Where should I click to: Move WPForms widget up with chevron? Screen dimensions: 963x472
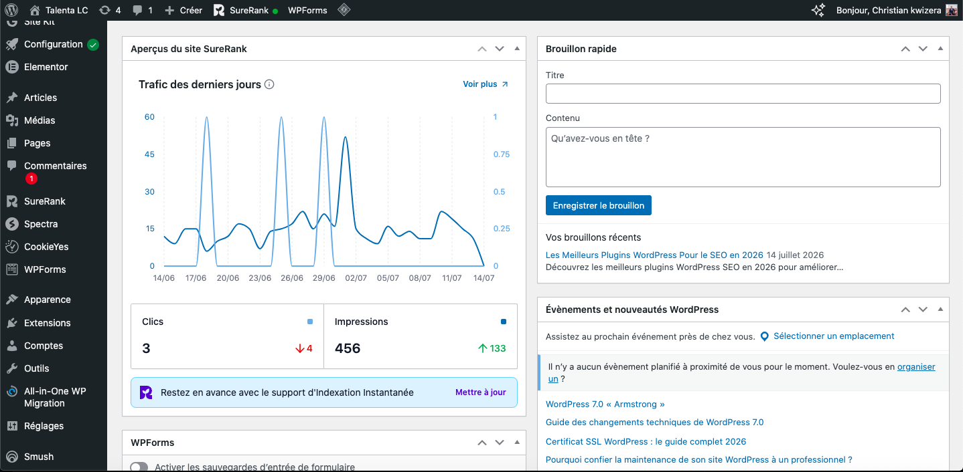pos(482,443)
